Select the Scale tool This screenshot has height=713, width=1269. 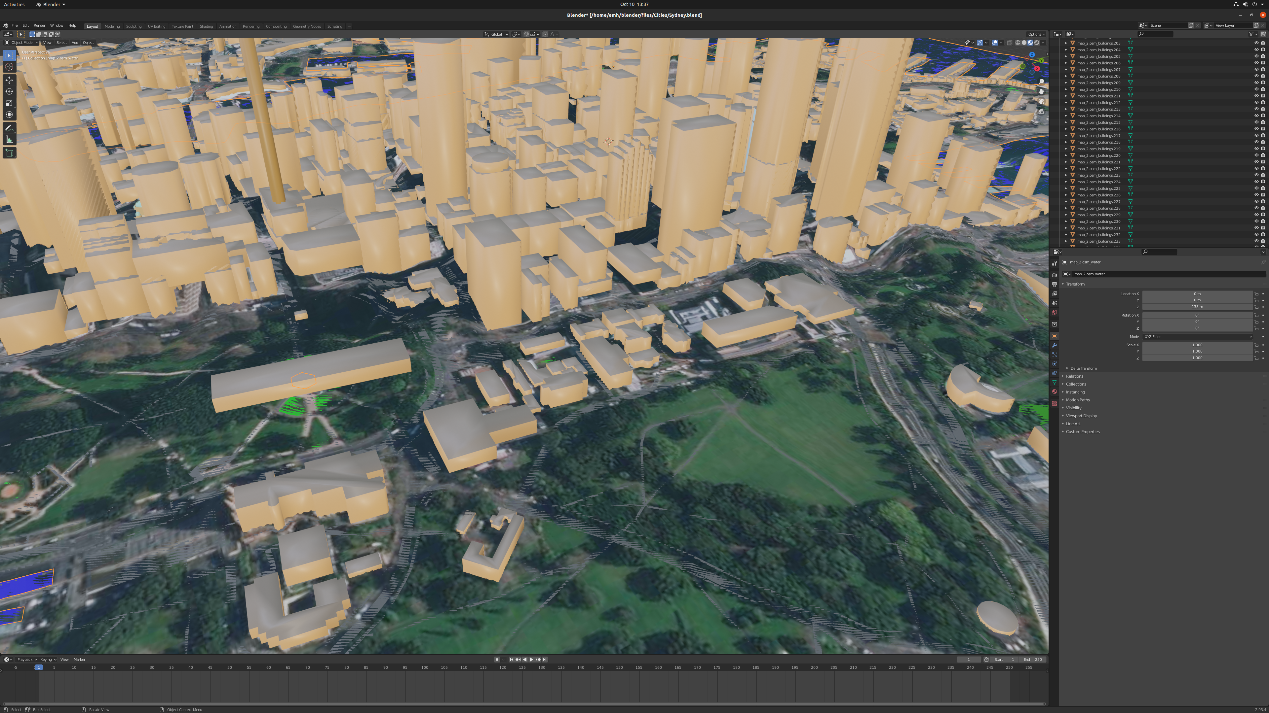click(9, 103)
